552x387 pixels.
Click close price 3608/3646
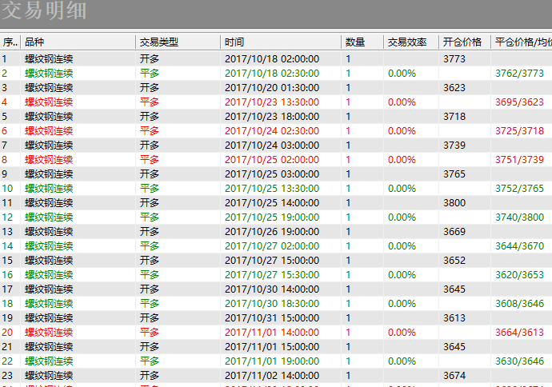[520, 304]
